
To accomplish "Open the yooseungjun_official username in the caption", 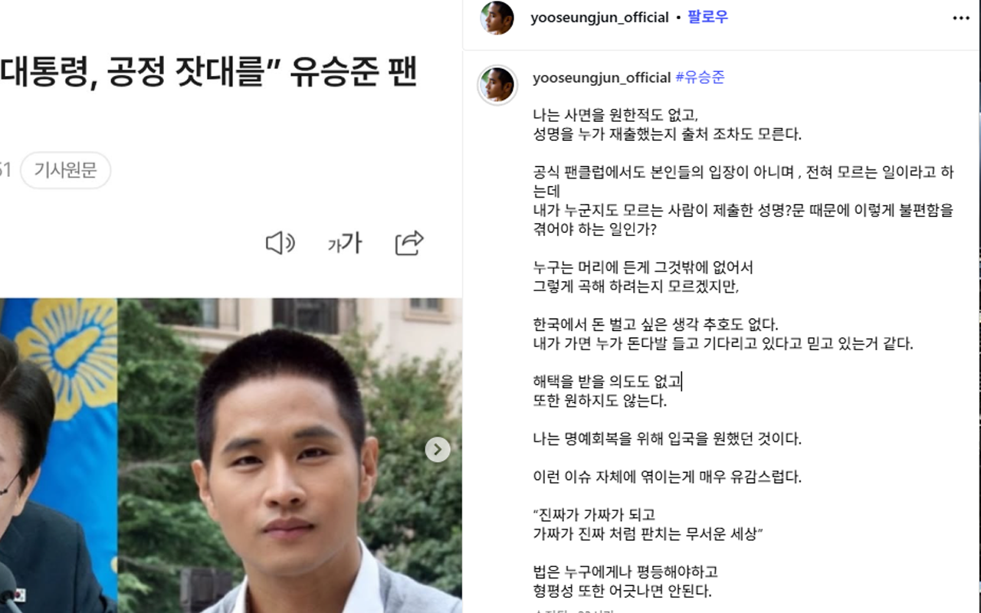I will 602,77.
